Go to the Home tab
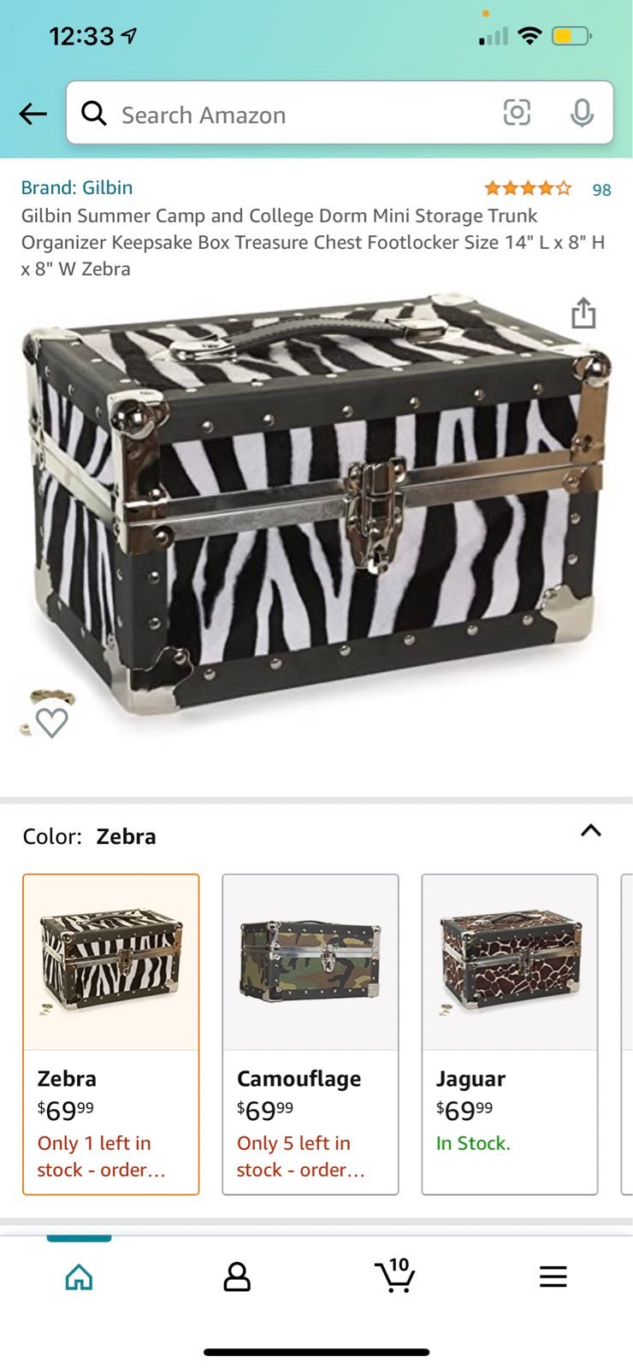The width and height of the screenshot is (633, 1368). coord(79,1277)
